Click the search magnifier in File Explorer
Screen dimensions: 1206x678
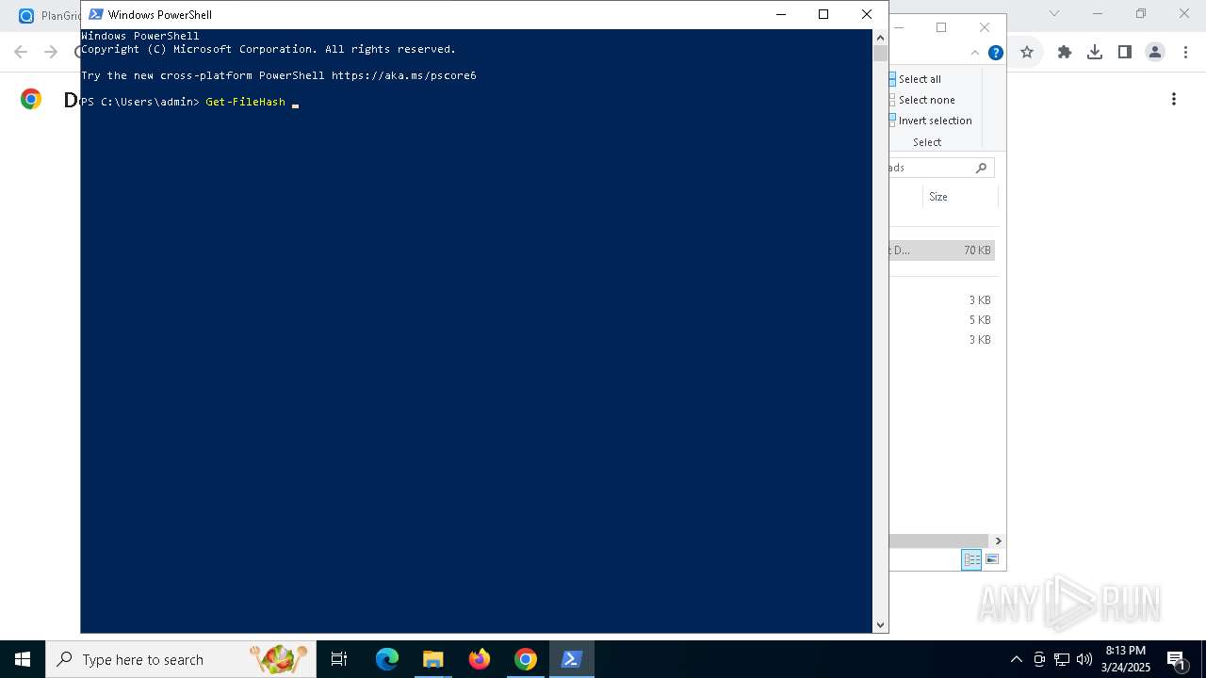tap(981, 168)
